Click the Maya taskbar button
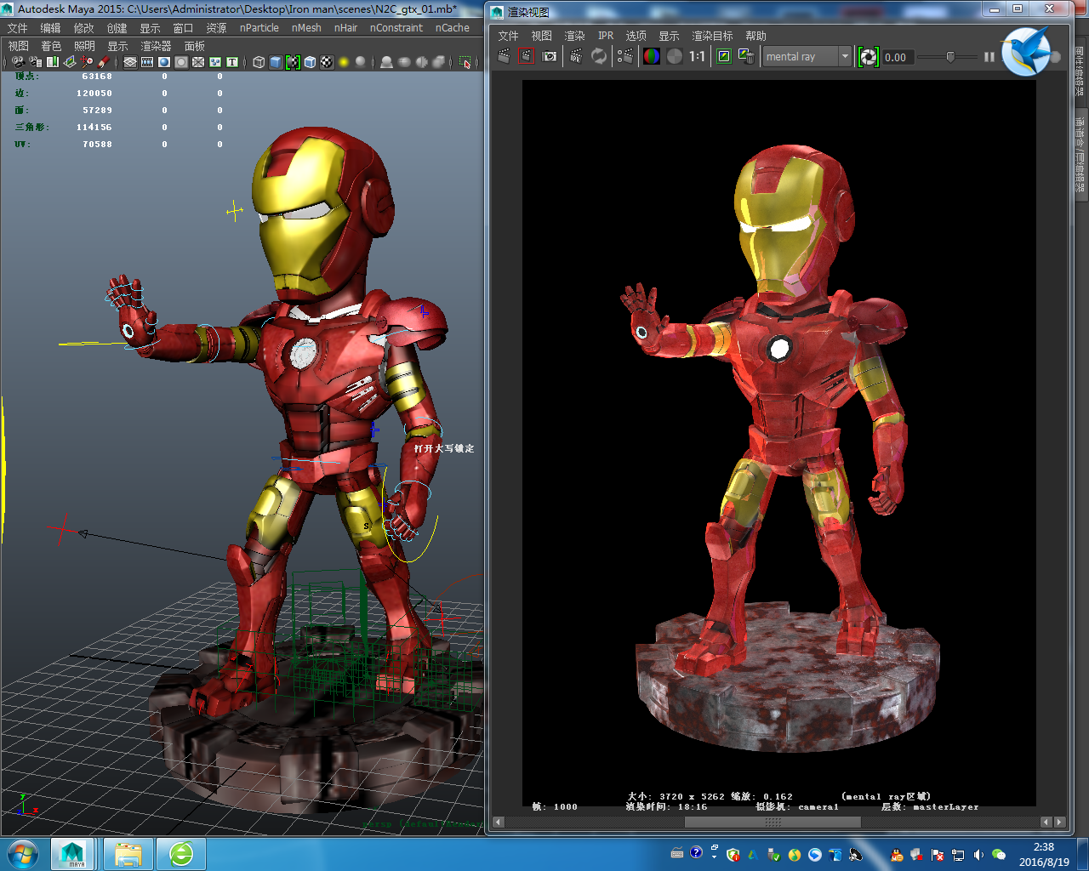This screenshot has height=871, width=1089. [72, 853]
